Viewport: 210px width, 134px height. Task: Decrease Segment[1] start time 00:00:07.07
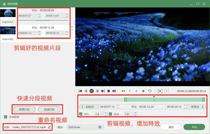click(39, 17)
